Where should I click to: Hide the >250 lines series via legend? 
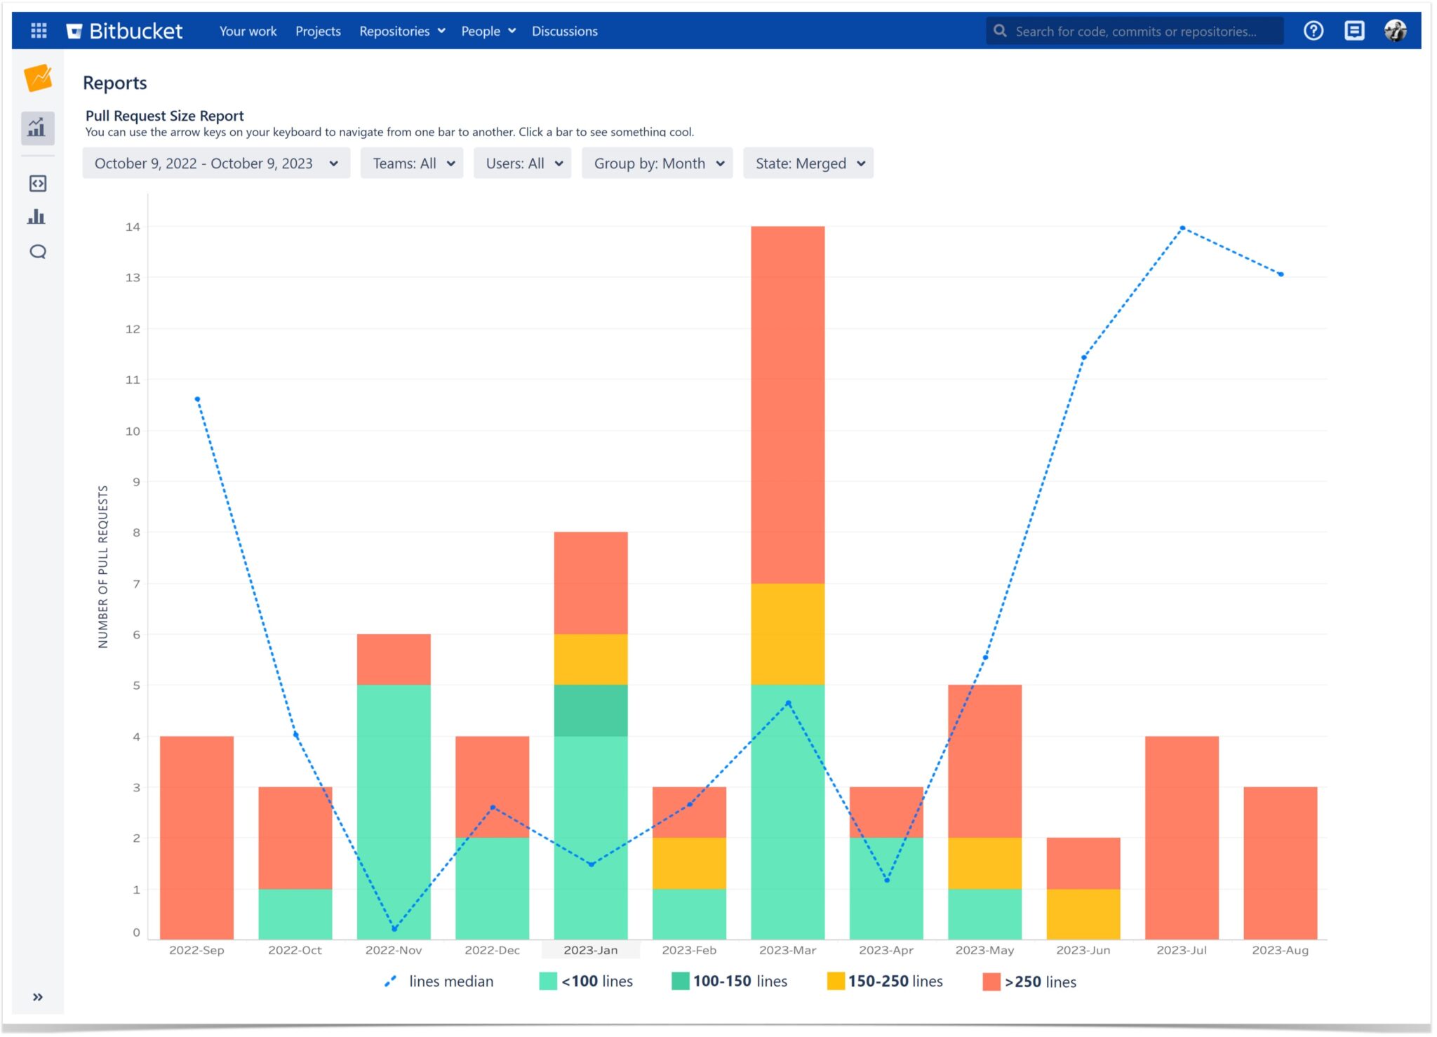[1030, 982]
